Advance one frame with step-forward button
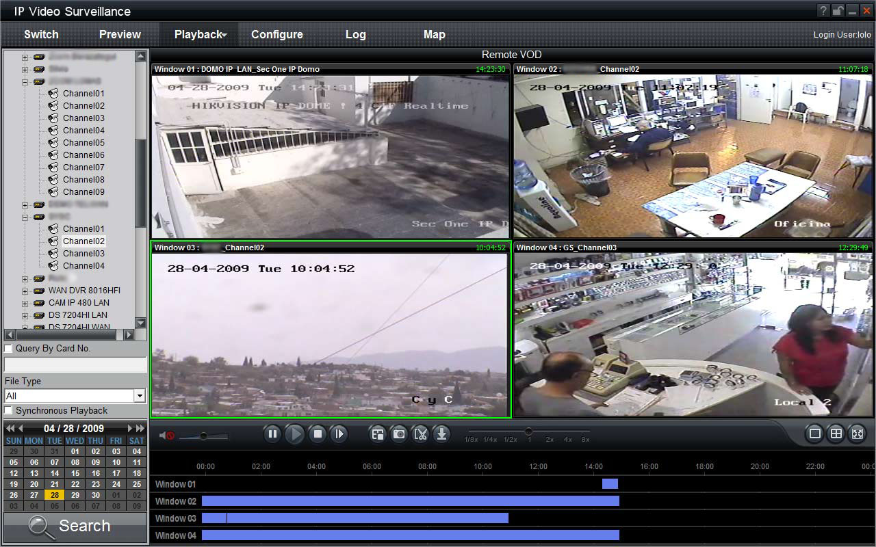Image resolution: width=876 pixels, height=547 pixels. click(339, 434)
